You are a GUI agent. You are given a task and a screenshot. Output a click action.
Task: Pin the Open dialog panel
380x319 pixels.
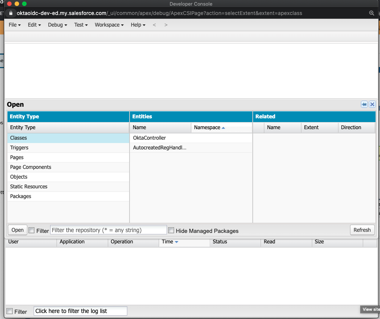coord(364,104)
